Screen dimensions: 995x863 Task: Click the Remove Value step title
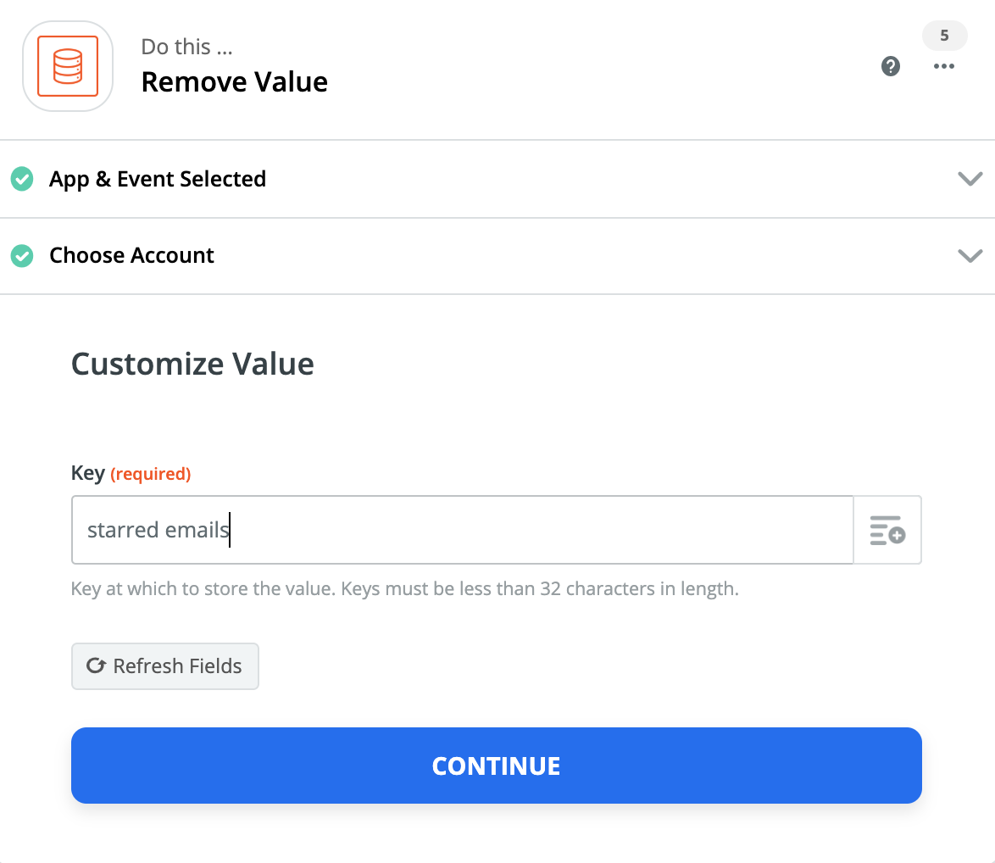tap(234, 82)
